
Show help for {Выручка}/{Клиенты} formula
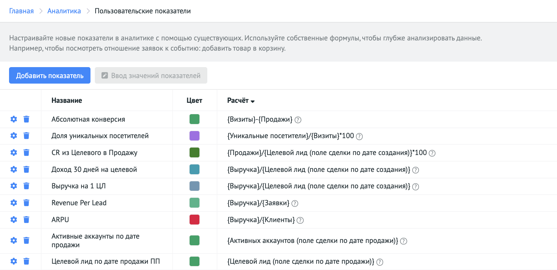[300, 220]
